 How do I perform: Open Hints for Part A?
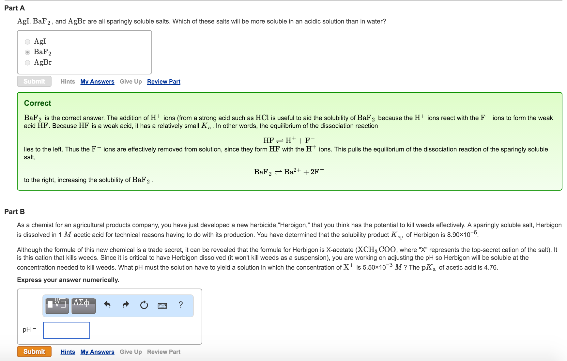click(68, 81)
